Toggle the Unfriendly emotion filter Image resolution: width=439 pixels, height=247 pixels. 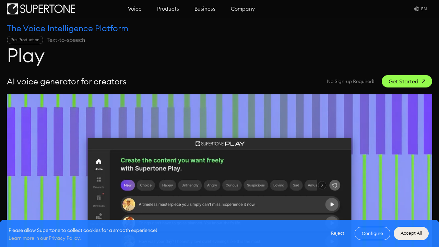190,185
